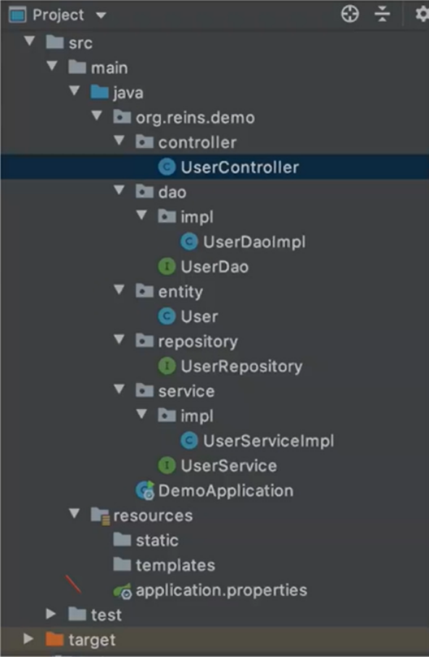Screen dimensions: 429x657
Task: Collapse the controller package
Action: [120, 141]
